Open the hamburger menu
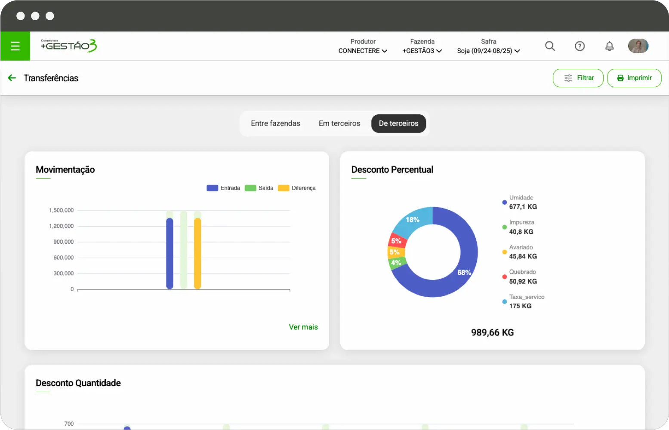Screen dimensions: 669x430 point(15,46)
